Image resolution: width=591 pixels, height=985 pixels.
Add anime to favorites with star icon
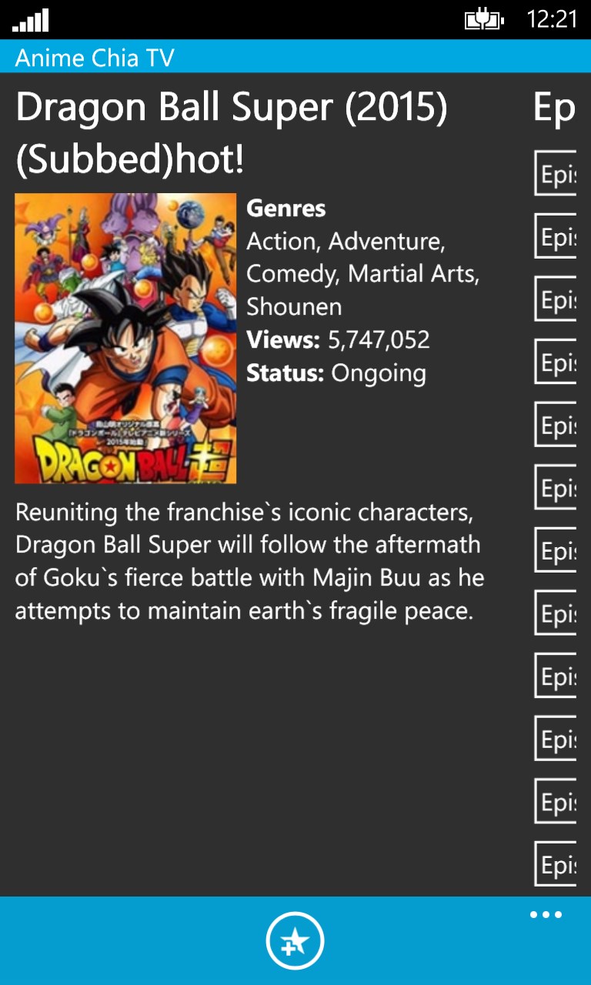pos(295,940)
